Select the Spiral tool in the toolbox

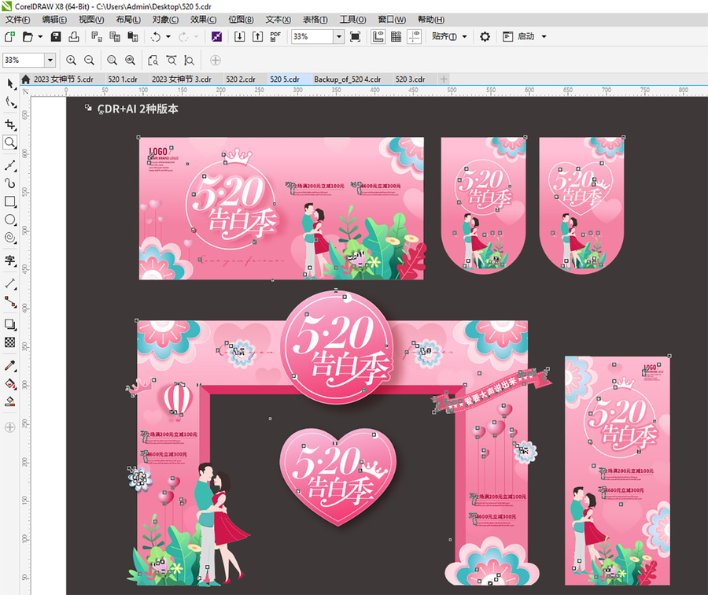point(10,238)
